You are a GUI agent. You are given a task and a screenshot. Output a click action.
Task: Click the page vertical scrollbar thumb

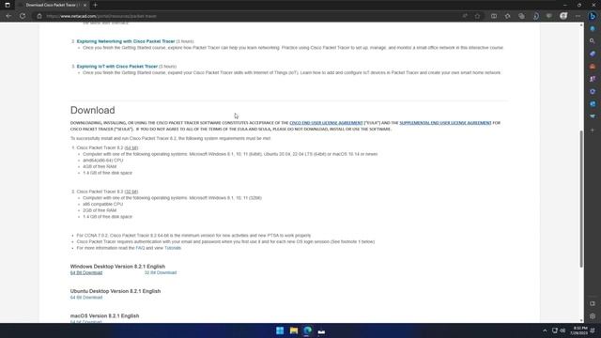(x=581, y=198)
